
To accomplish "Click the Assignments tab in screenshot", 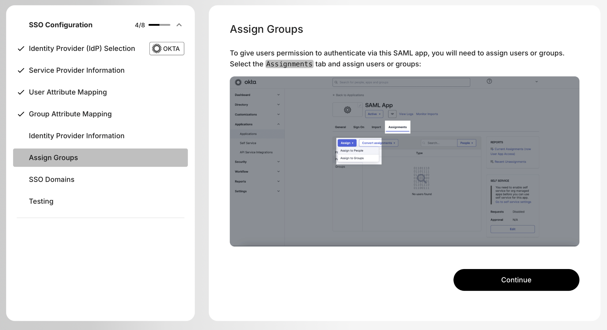I will pos(397,127).
